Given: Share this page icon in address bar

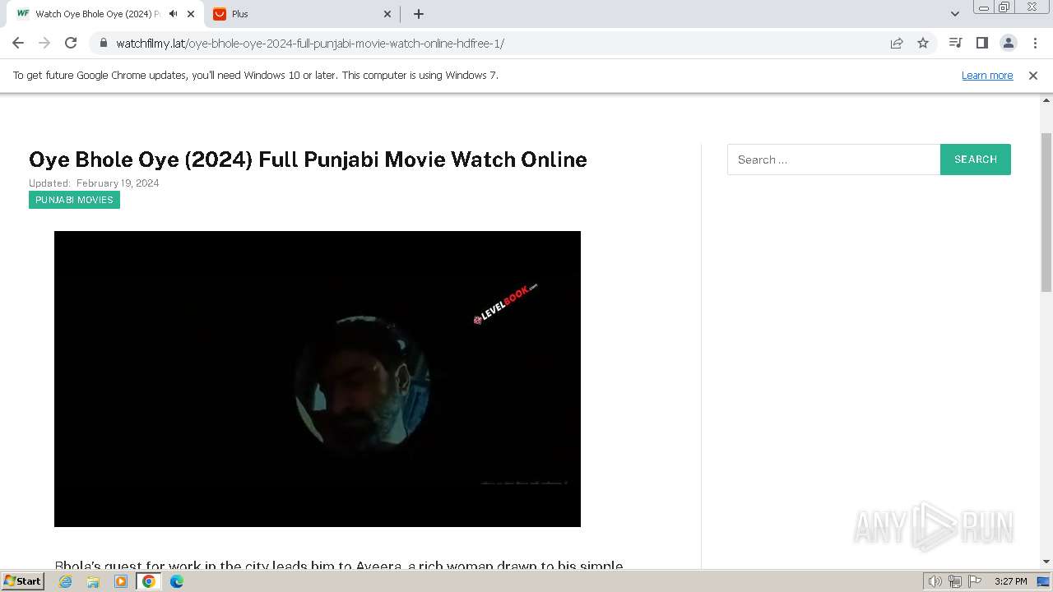Looking at the screenshot, I should point(897,43).
